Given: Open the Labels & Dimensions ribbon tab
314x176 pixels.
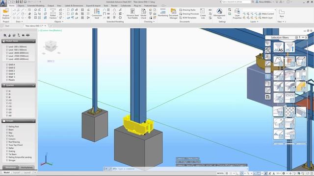Looking at the screenshot, I should (x=74, y=5).
